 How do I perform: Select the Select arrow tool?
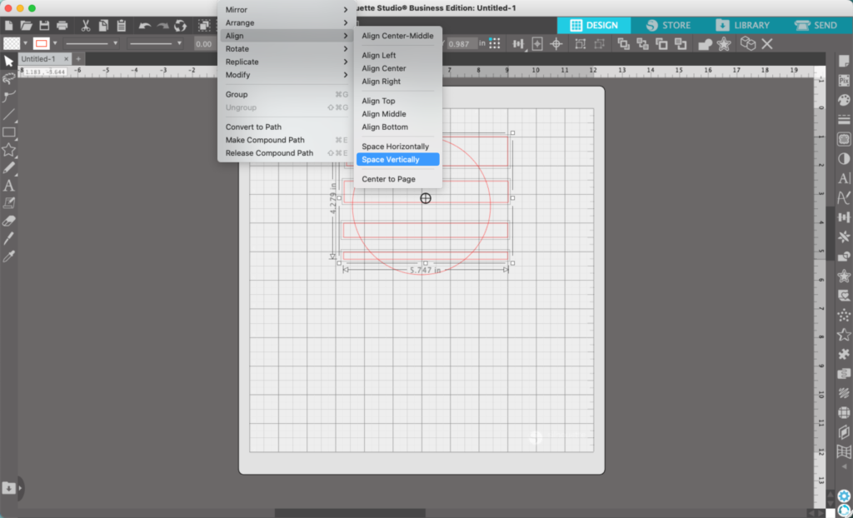click(x=8, y=61)
